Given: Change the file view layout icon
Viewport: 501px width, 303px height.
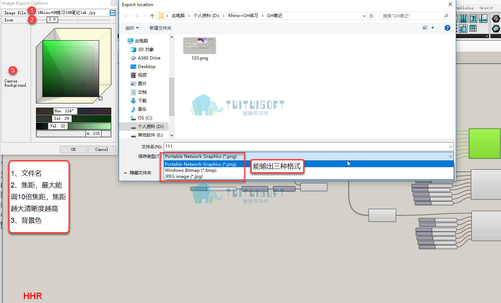Looking at the screenshot, I should point(425,28).
